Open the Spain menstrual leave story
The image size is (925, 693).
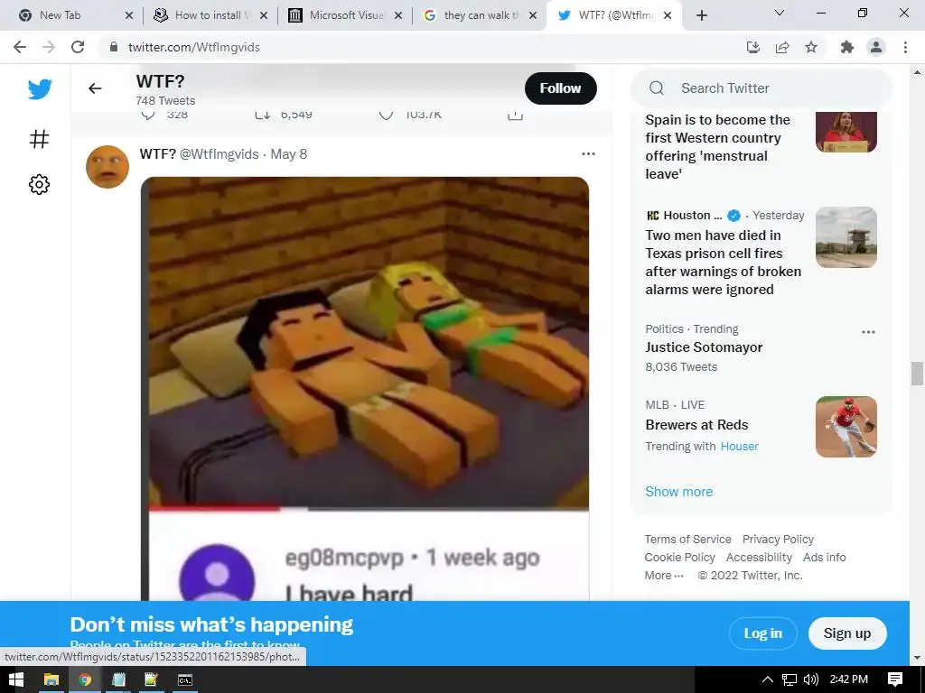(717, 147)
